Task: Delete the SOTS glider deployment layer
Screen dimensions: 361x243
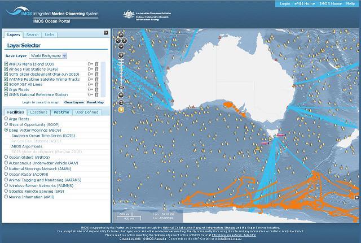Action: coord(96,74)
